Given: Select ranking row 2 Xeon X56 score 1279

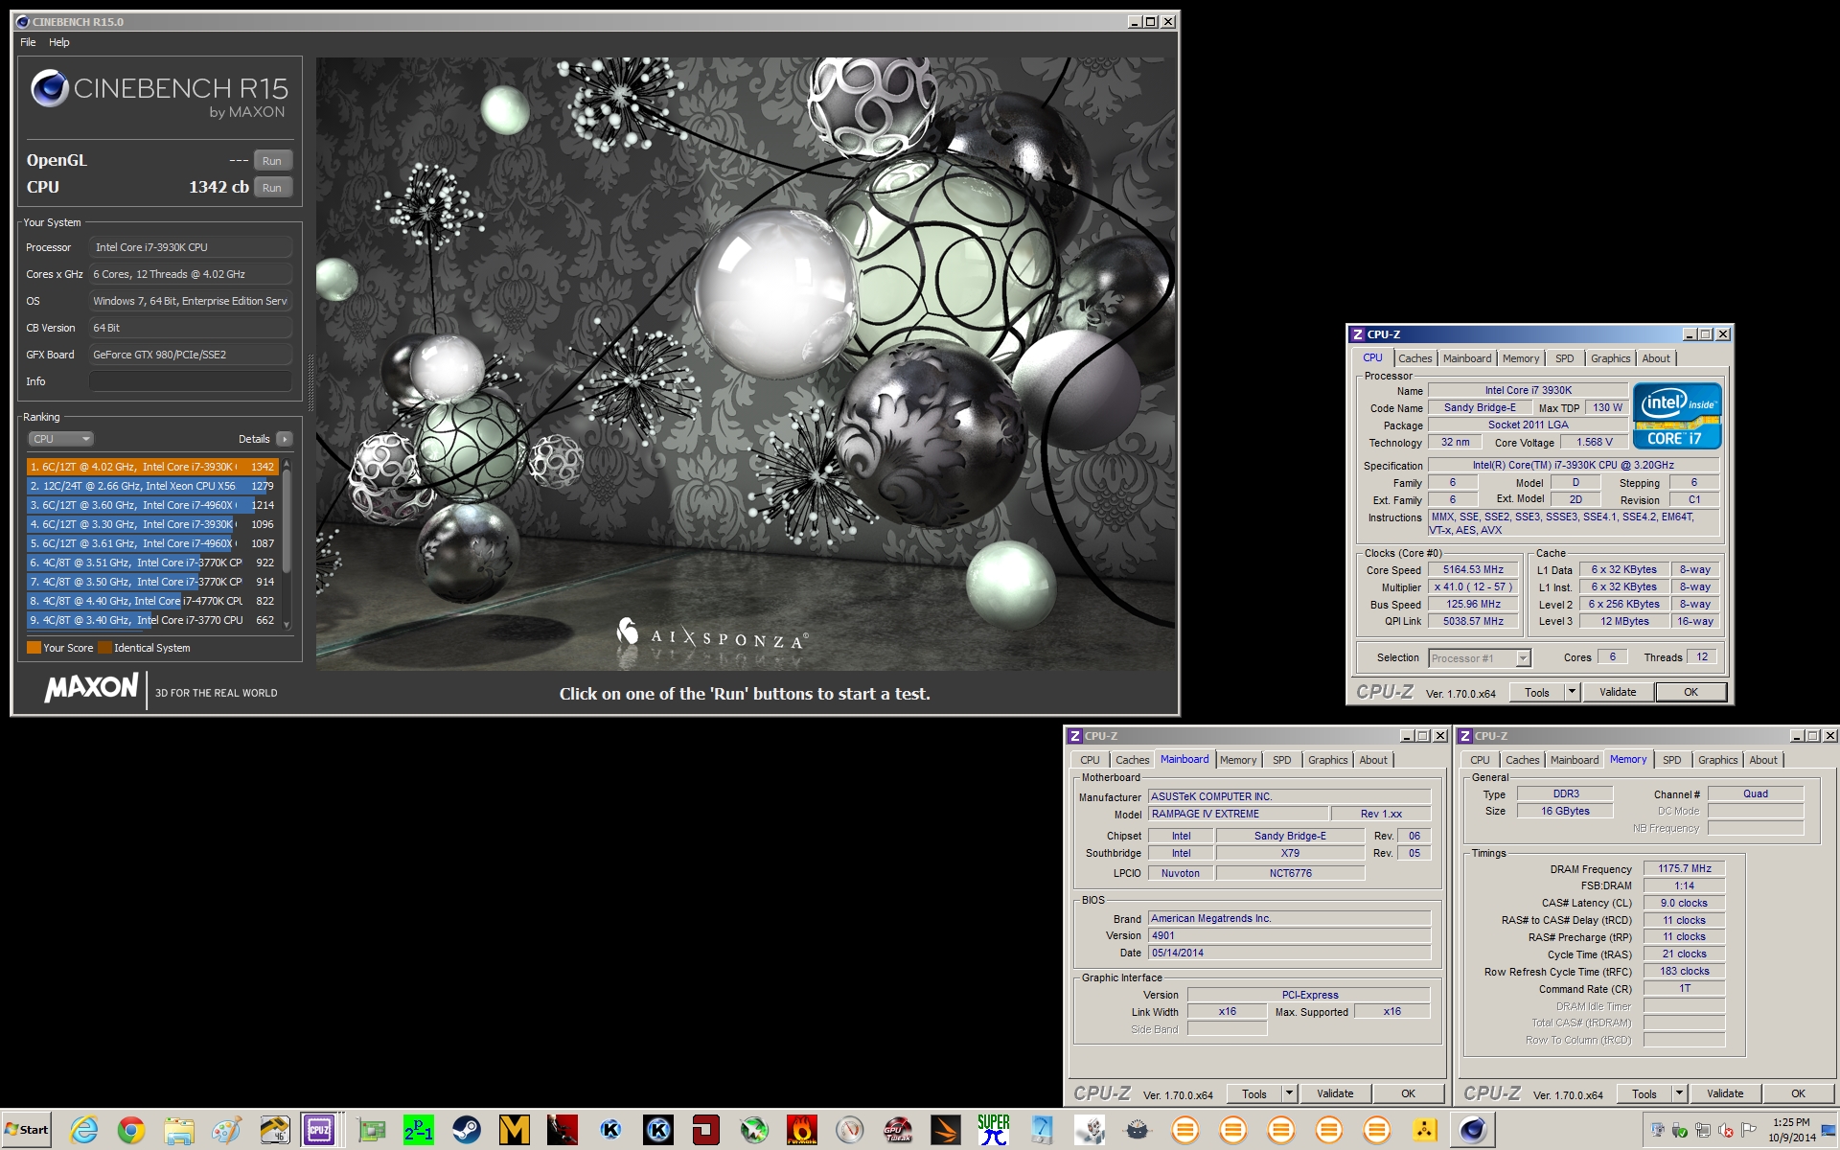Looking at the screenshot, I should click(x=152, y=486).
